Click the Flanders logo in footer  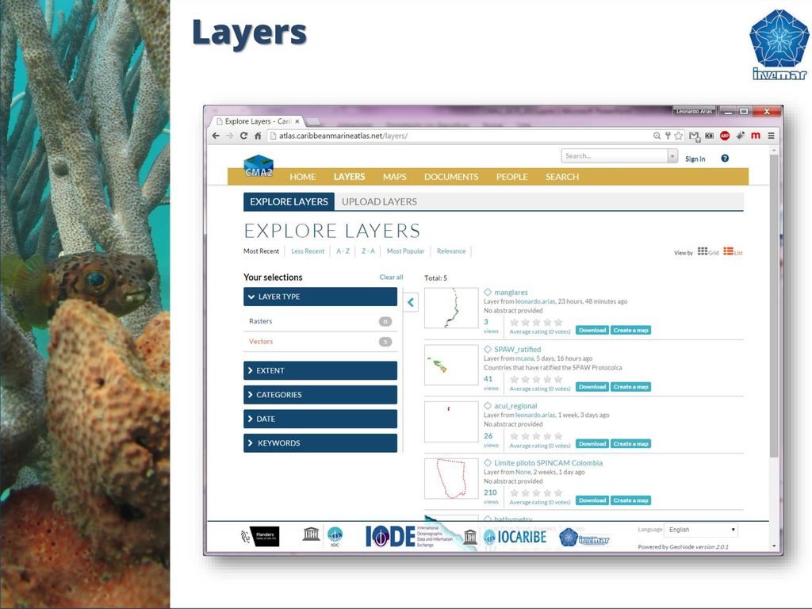[x=260, y=536]
